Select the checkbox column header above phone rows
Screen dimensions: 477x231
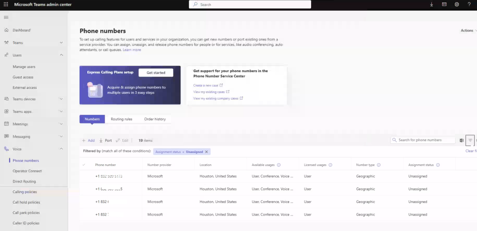click(84, 165)
